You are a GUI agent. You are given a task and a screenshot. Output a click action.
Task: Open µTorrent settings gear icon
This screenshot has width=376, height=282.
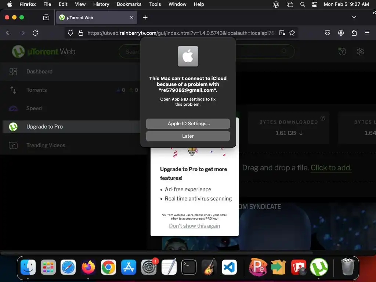360,51
